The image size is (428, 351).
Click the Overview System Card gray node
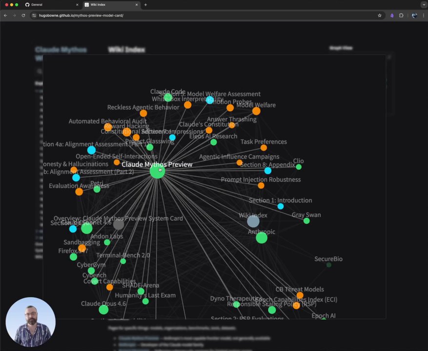(119, 225)
